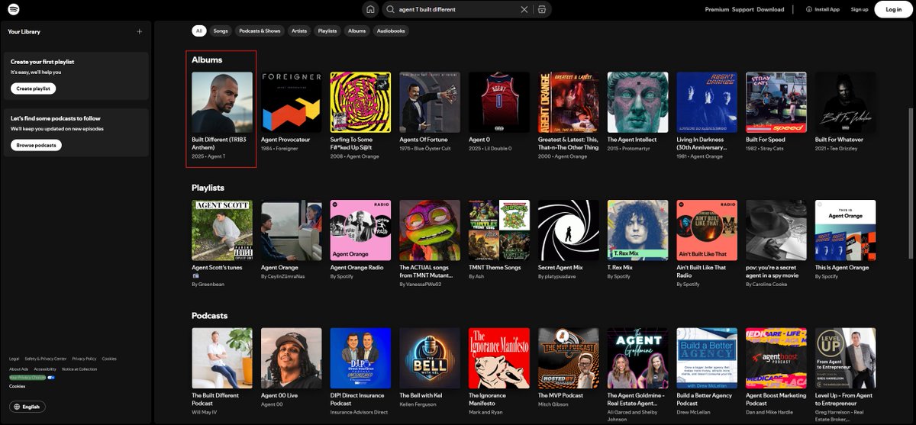Open Built For Whatever album by Tee Grizzley
916x425 pixels.
coord(846,102)
